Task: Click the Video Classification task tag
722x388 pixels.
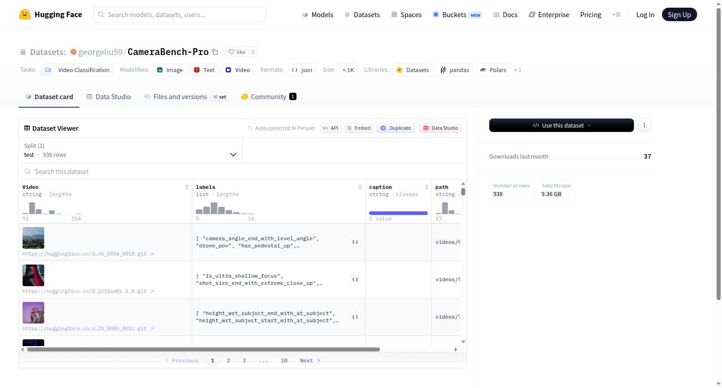Action: (77, 70)
